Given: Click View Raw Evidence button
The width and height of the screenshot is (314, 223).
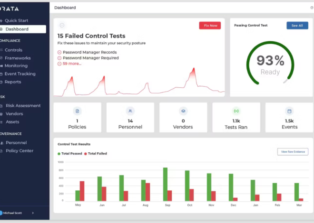Looking at the screenshot, I should pyautogui.click(x=293, y=152).
